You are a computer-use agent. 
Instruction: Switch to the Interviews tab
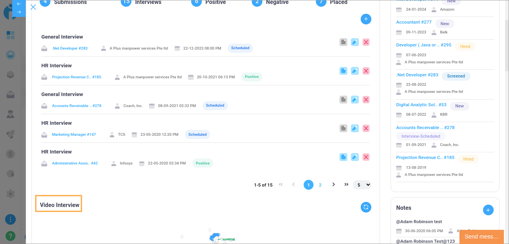(148, 2)
